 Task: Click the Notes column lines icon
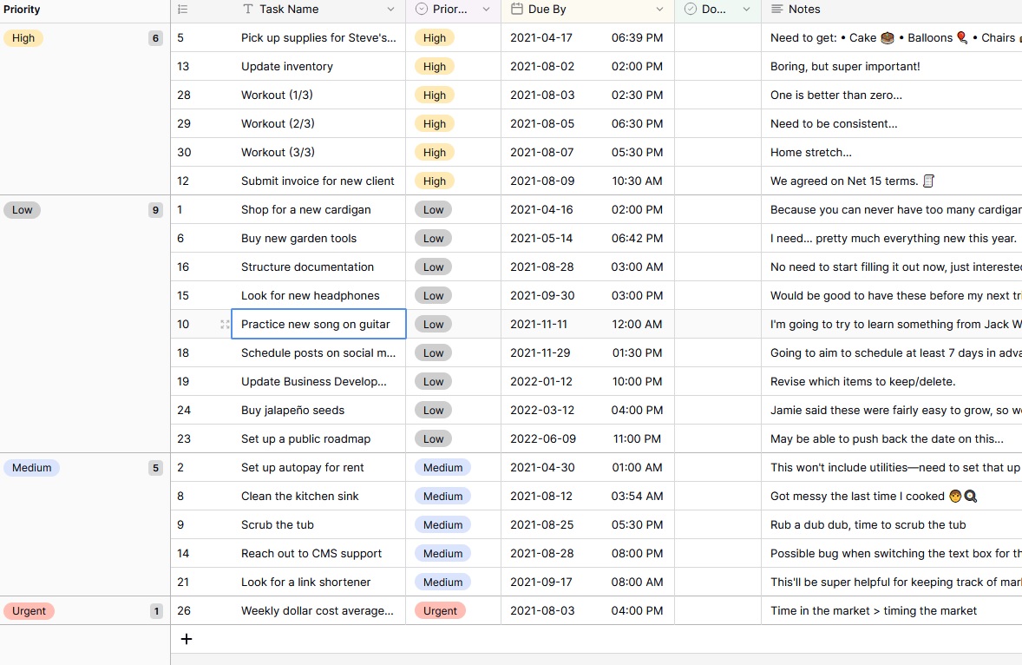[x=777, y=10]
